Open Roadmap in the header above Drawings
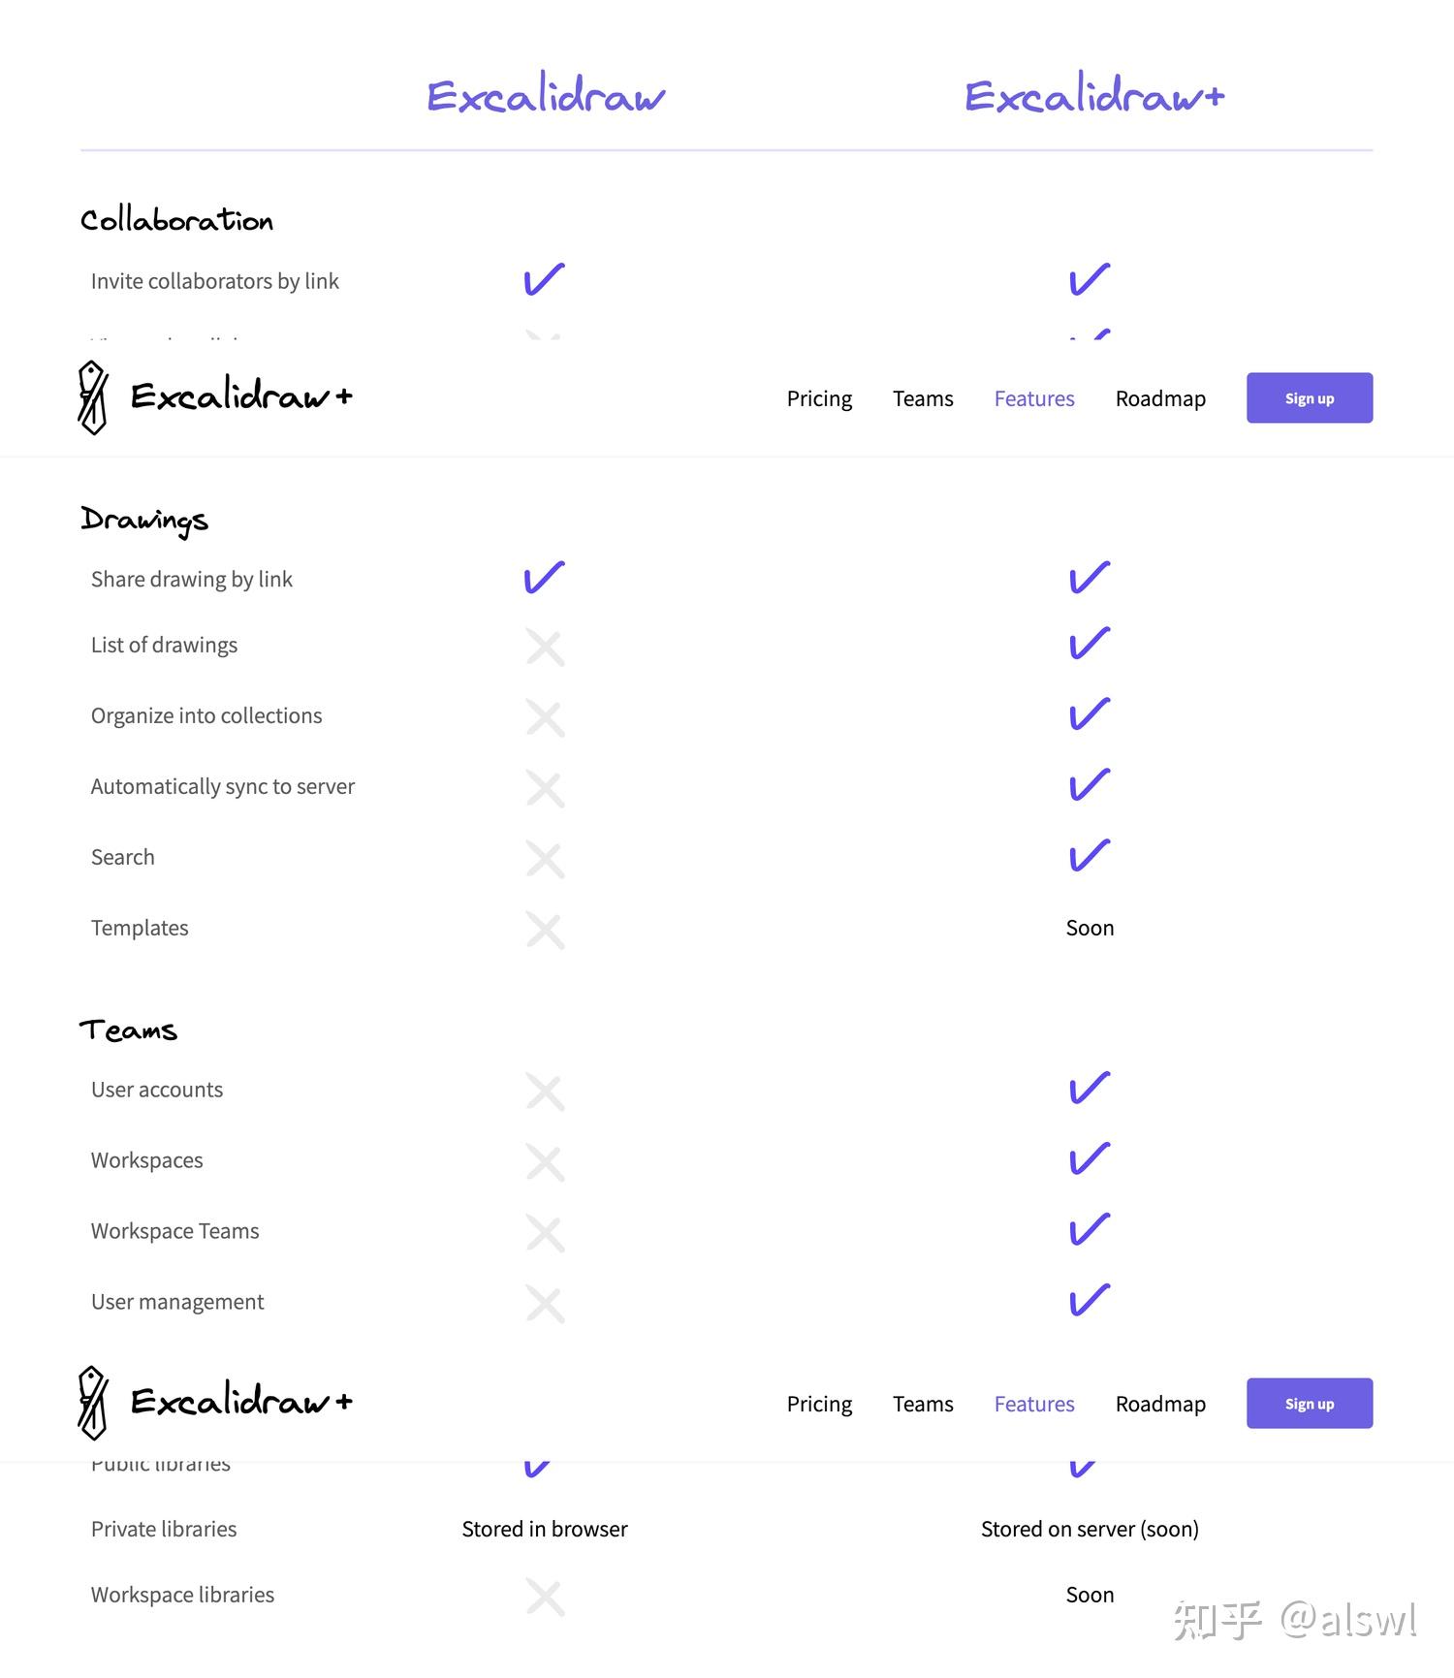 1160,398
